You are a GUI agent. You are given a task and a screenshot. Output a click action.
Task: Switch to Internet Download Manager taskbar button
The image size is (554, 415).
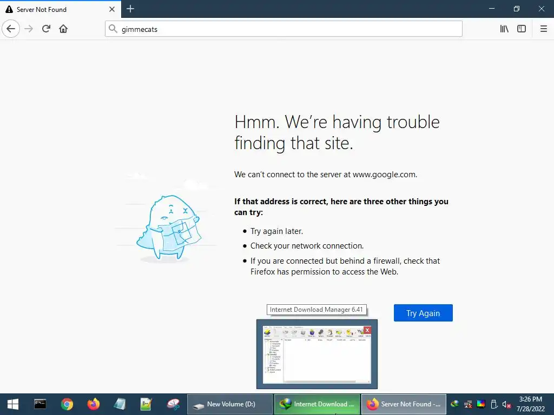point(317,404)
